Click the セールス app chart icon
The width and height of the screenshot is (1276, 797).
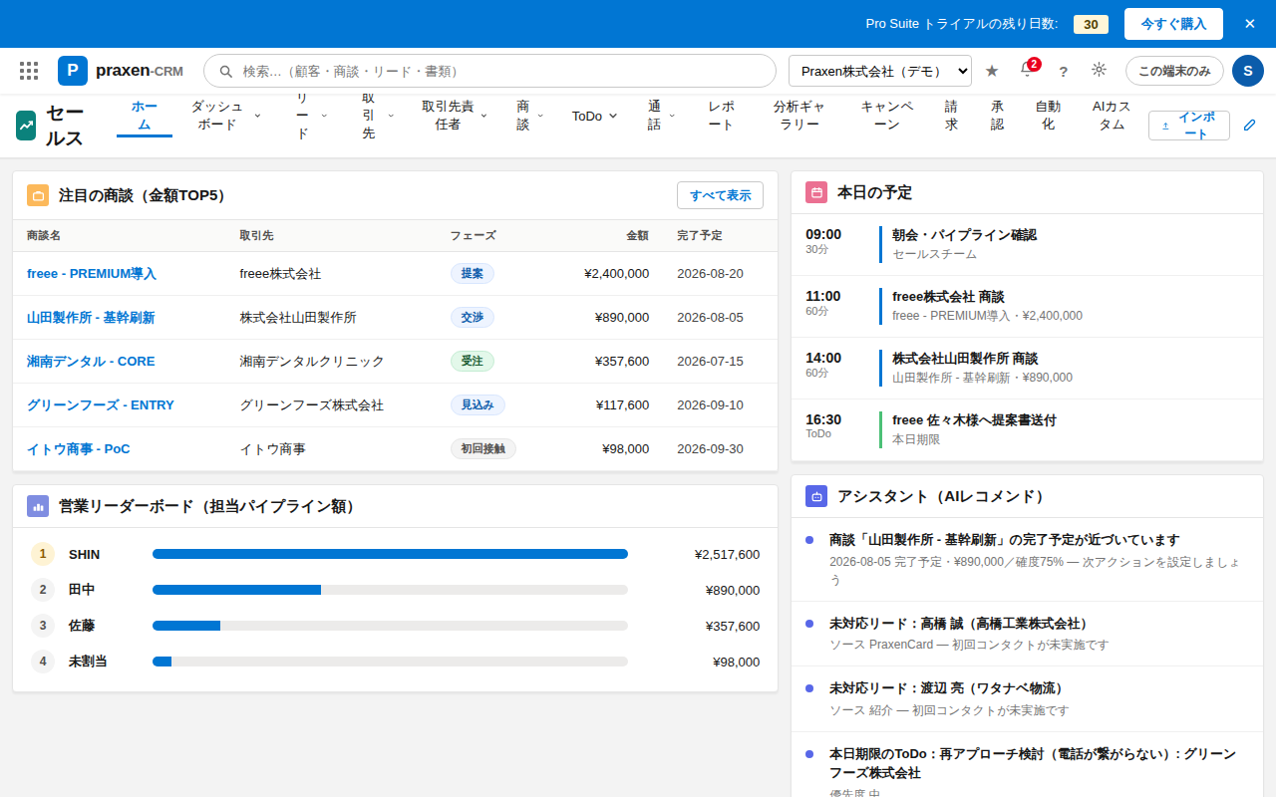[26, 126]
